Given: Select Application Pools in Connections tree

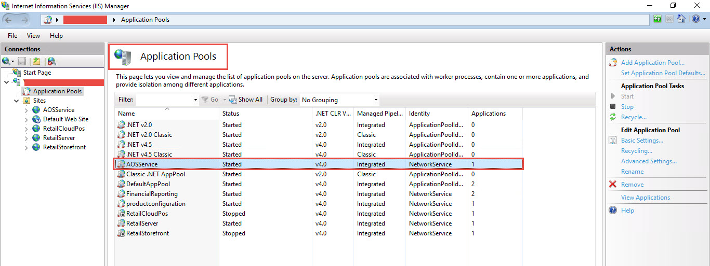Looking at the screenshot, I should [x=57, y=91].
